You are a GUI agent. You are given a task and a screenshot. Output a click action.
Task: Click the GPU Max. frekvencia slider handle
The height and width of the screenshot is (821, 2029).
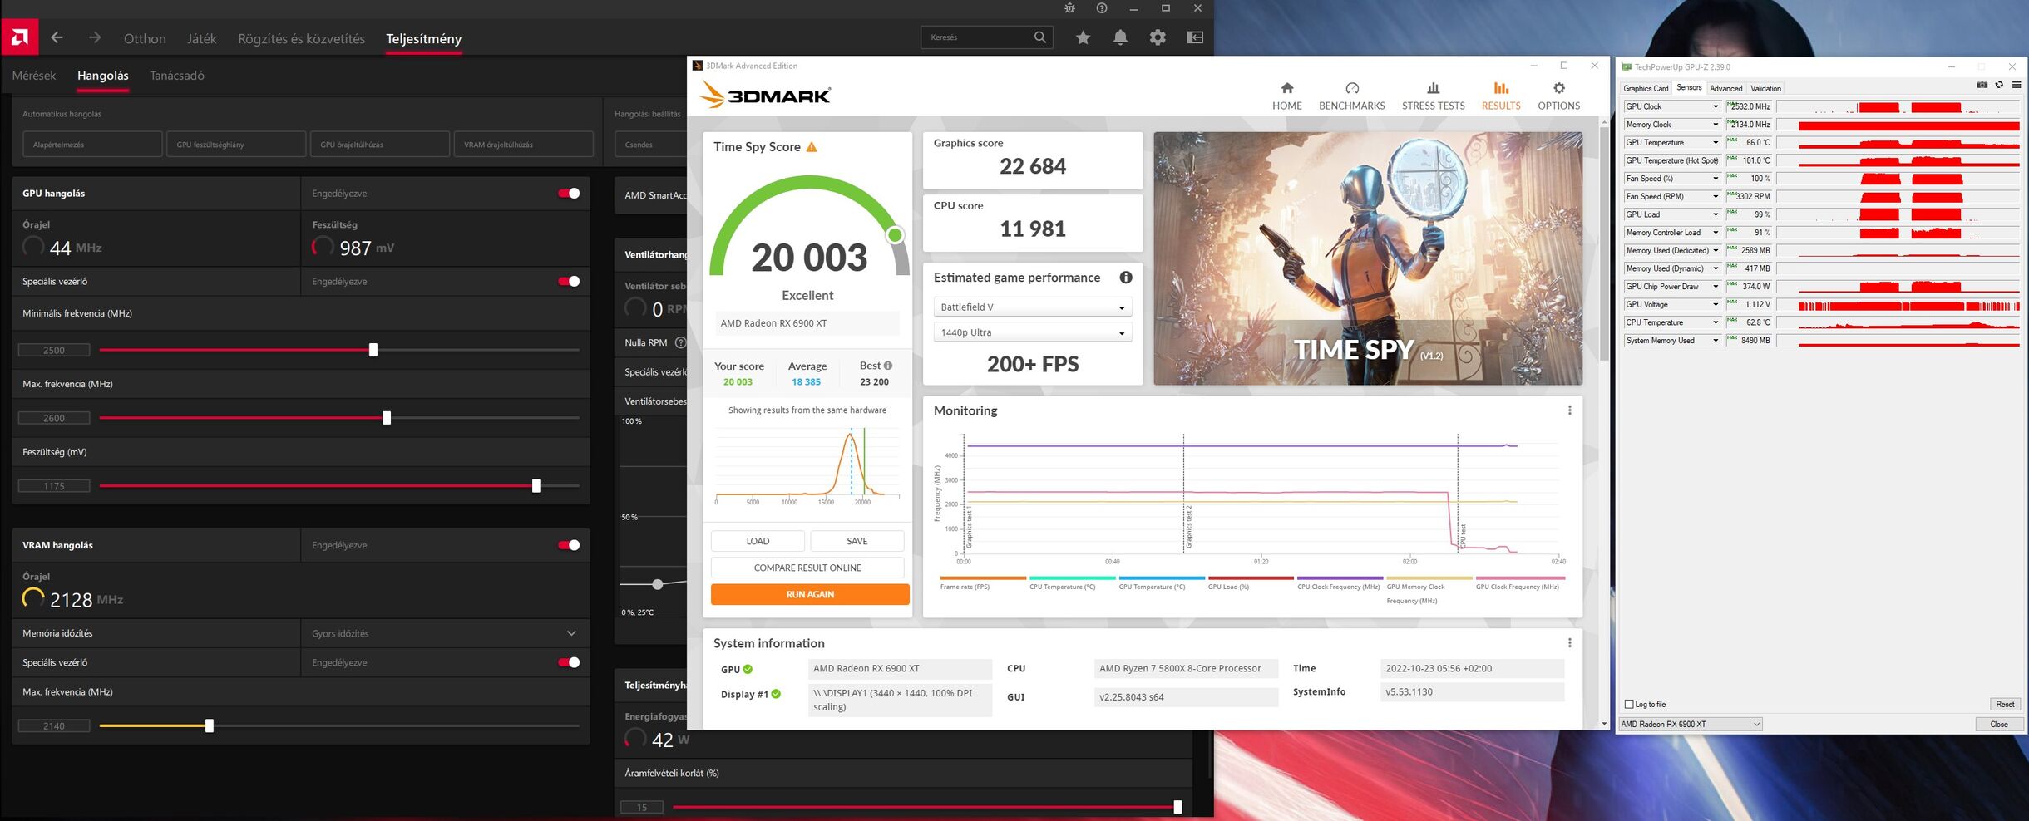(387, 418)
